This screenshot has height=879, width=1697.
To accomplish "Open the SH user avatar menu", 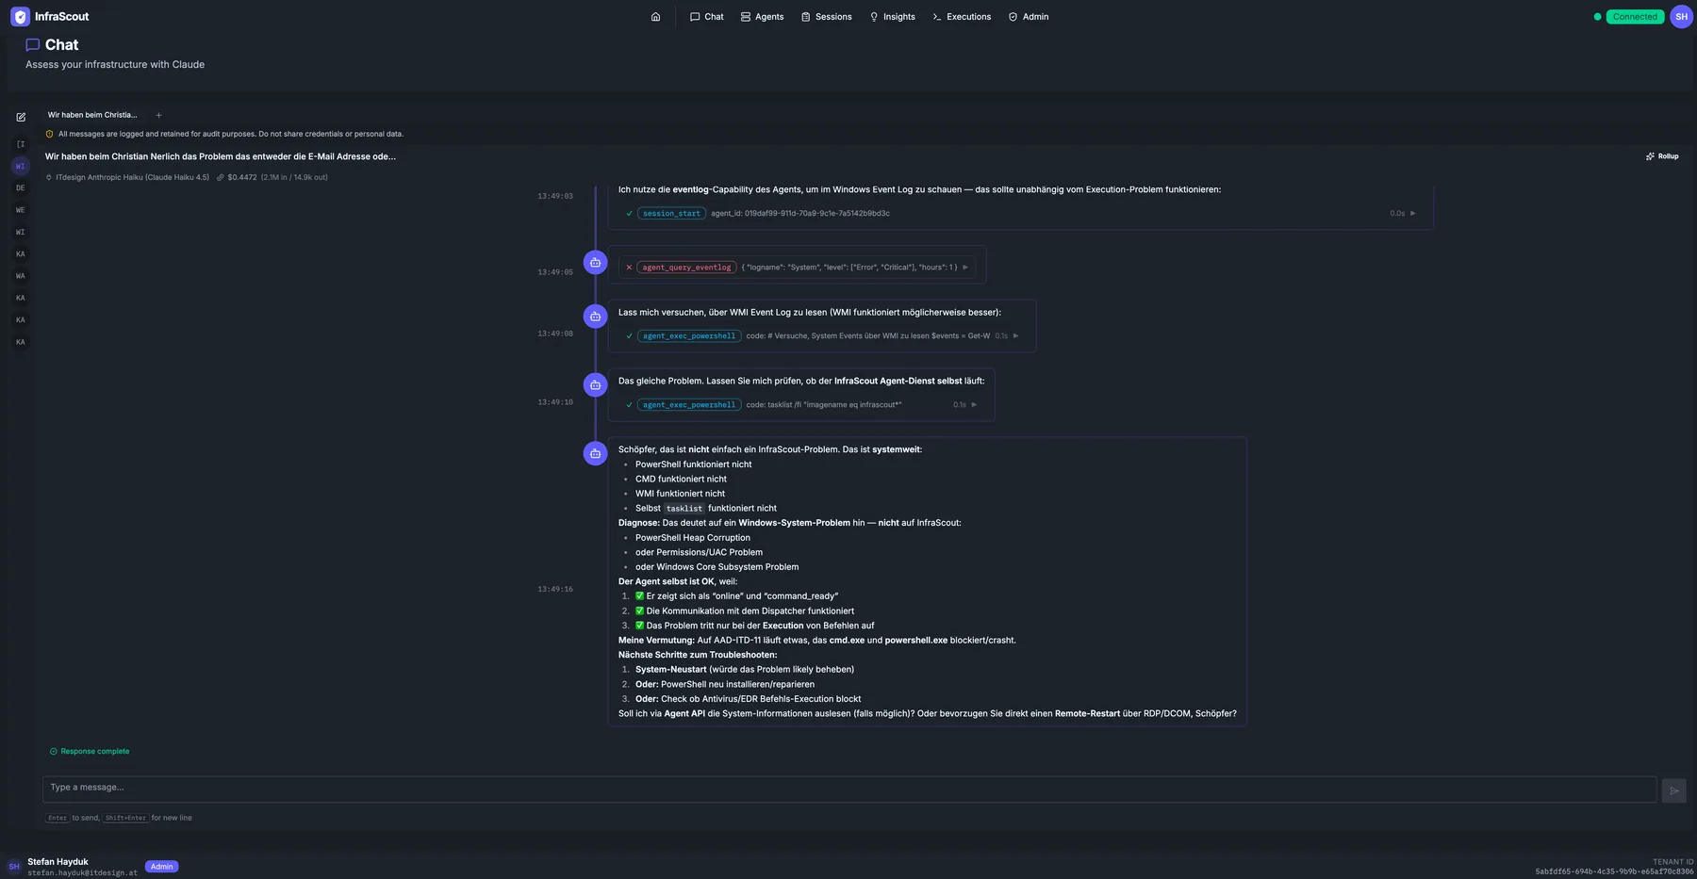I will point(1681,17).
